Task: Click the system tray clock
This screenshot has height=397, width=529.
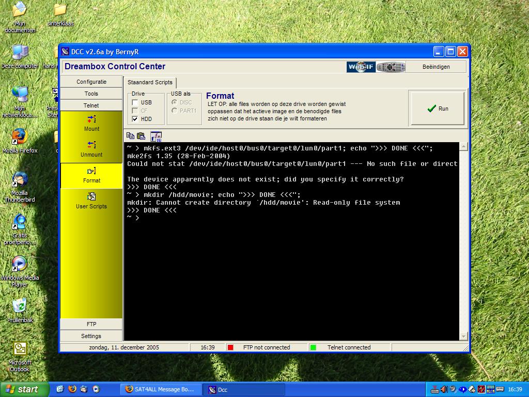Action: pyautogui.click(x=515, y=389)
